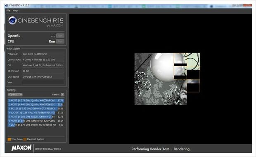Click the OpenGL benchmark label
Image resolution: width=256 pixels, height=157 pixels.
[14, 36]
